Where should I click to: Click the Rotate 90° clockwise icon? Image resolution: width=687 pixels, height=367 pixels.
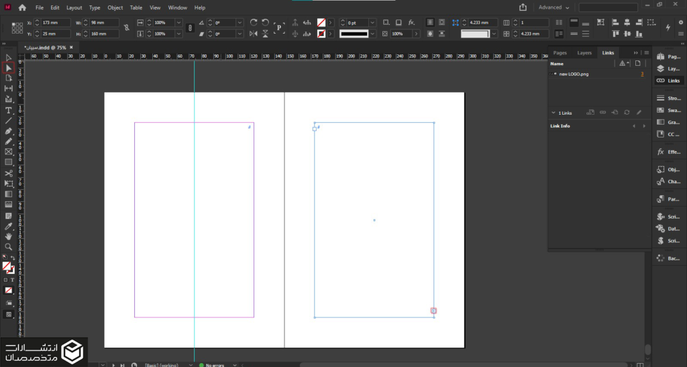(254, 22)
